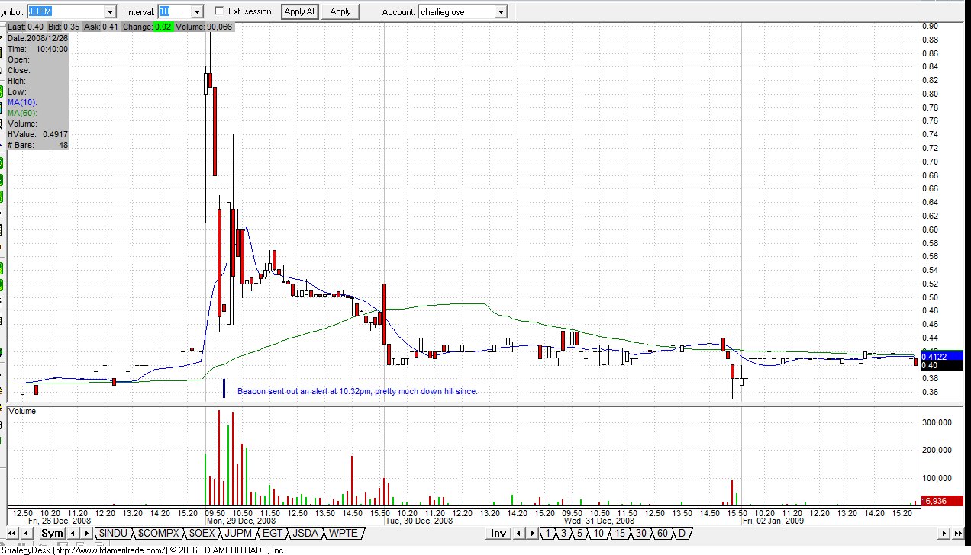Click the Apply button
This screenshot has width=971, height=555.
click(340, 11)
